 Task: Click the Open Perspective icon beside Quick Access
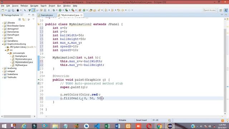coord(221,10)
